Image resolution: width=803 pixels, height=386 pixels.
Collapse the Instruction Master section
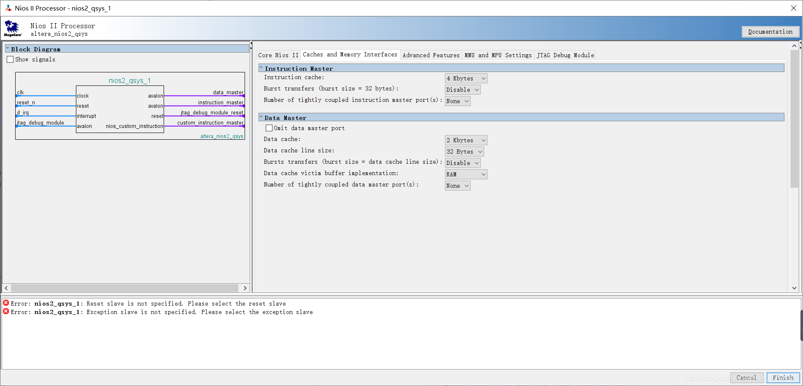pyautogui.click(x=261, y=68)
